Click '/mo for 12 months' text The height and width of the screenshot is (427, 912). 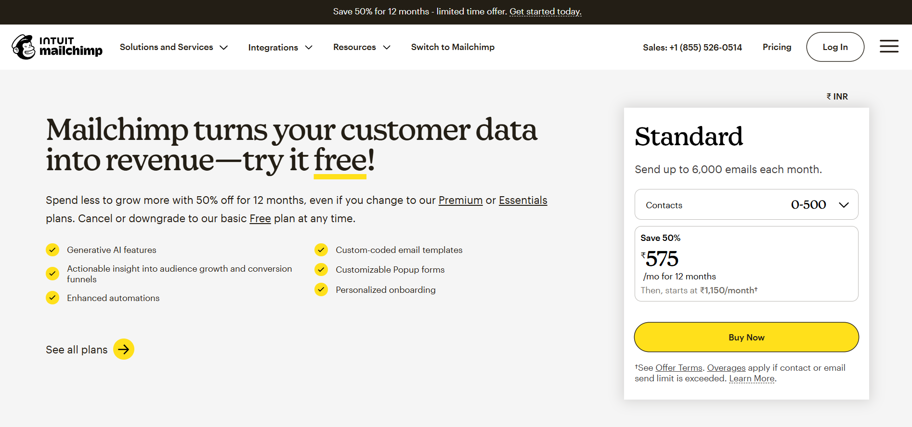point(679,276)
